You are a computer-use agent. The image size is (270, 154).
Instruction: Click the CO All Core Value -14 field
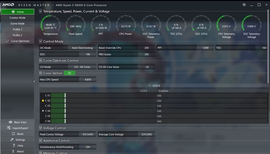147,67
